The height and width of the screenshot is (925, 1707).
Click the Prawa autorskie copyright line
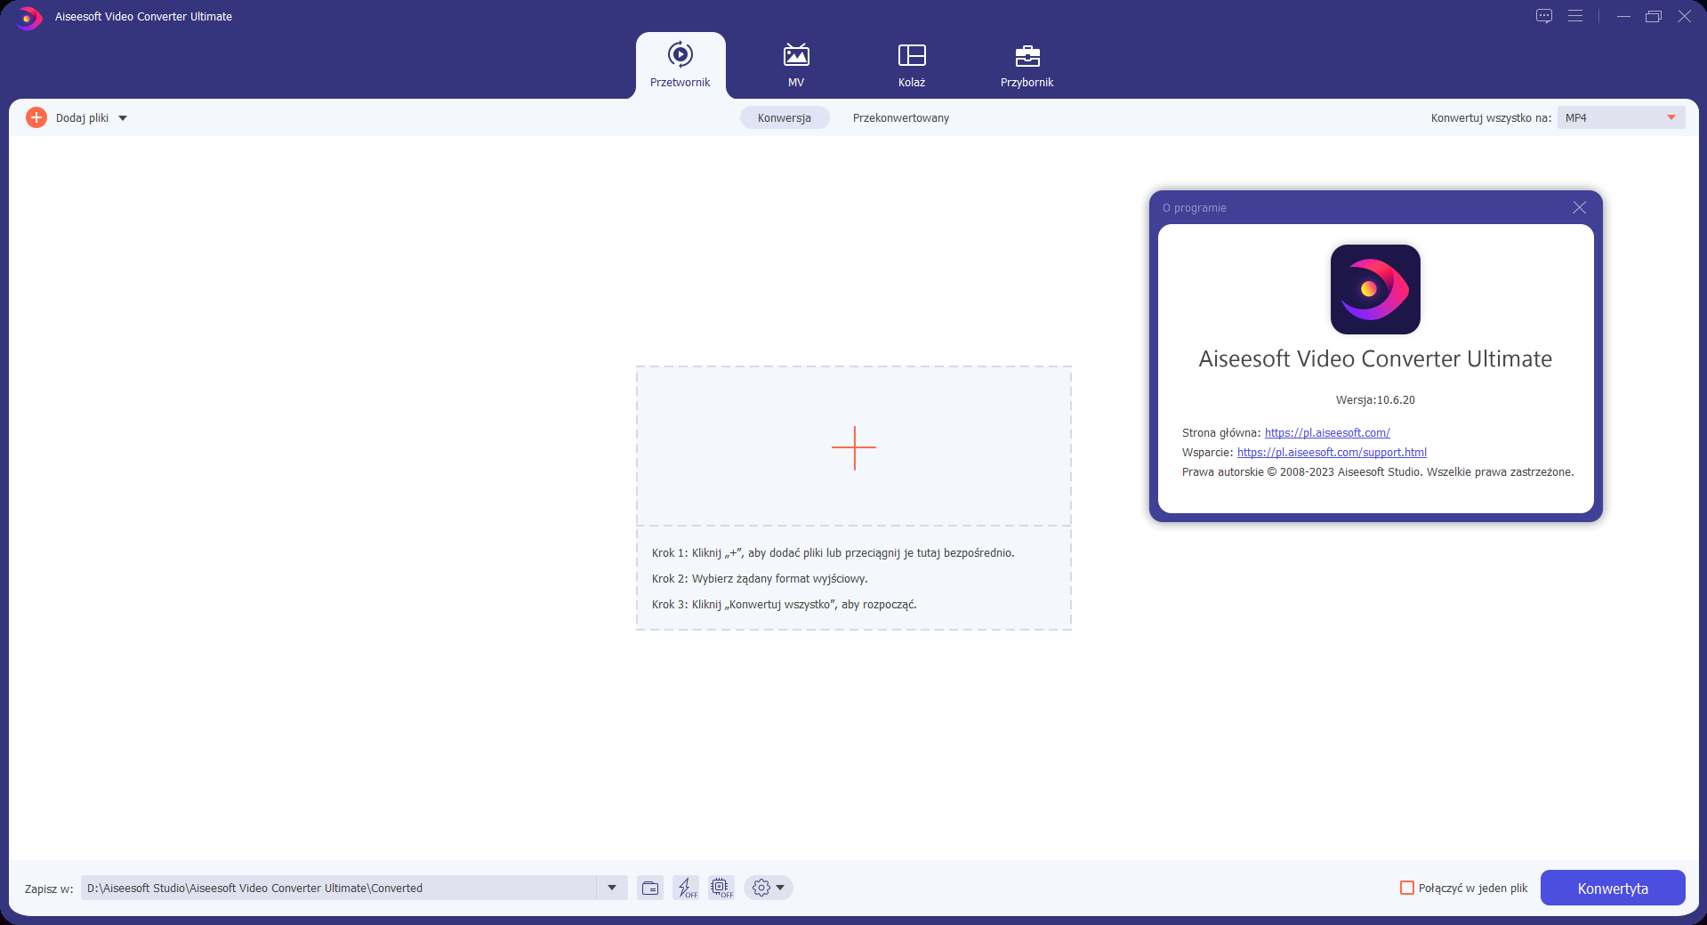click(1378, 472)
